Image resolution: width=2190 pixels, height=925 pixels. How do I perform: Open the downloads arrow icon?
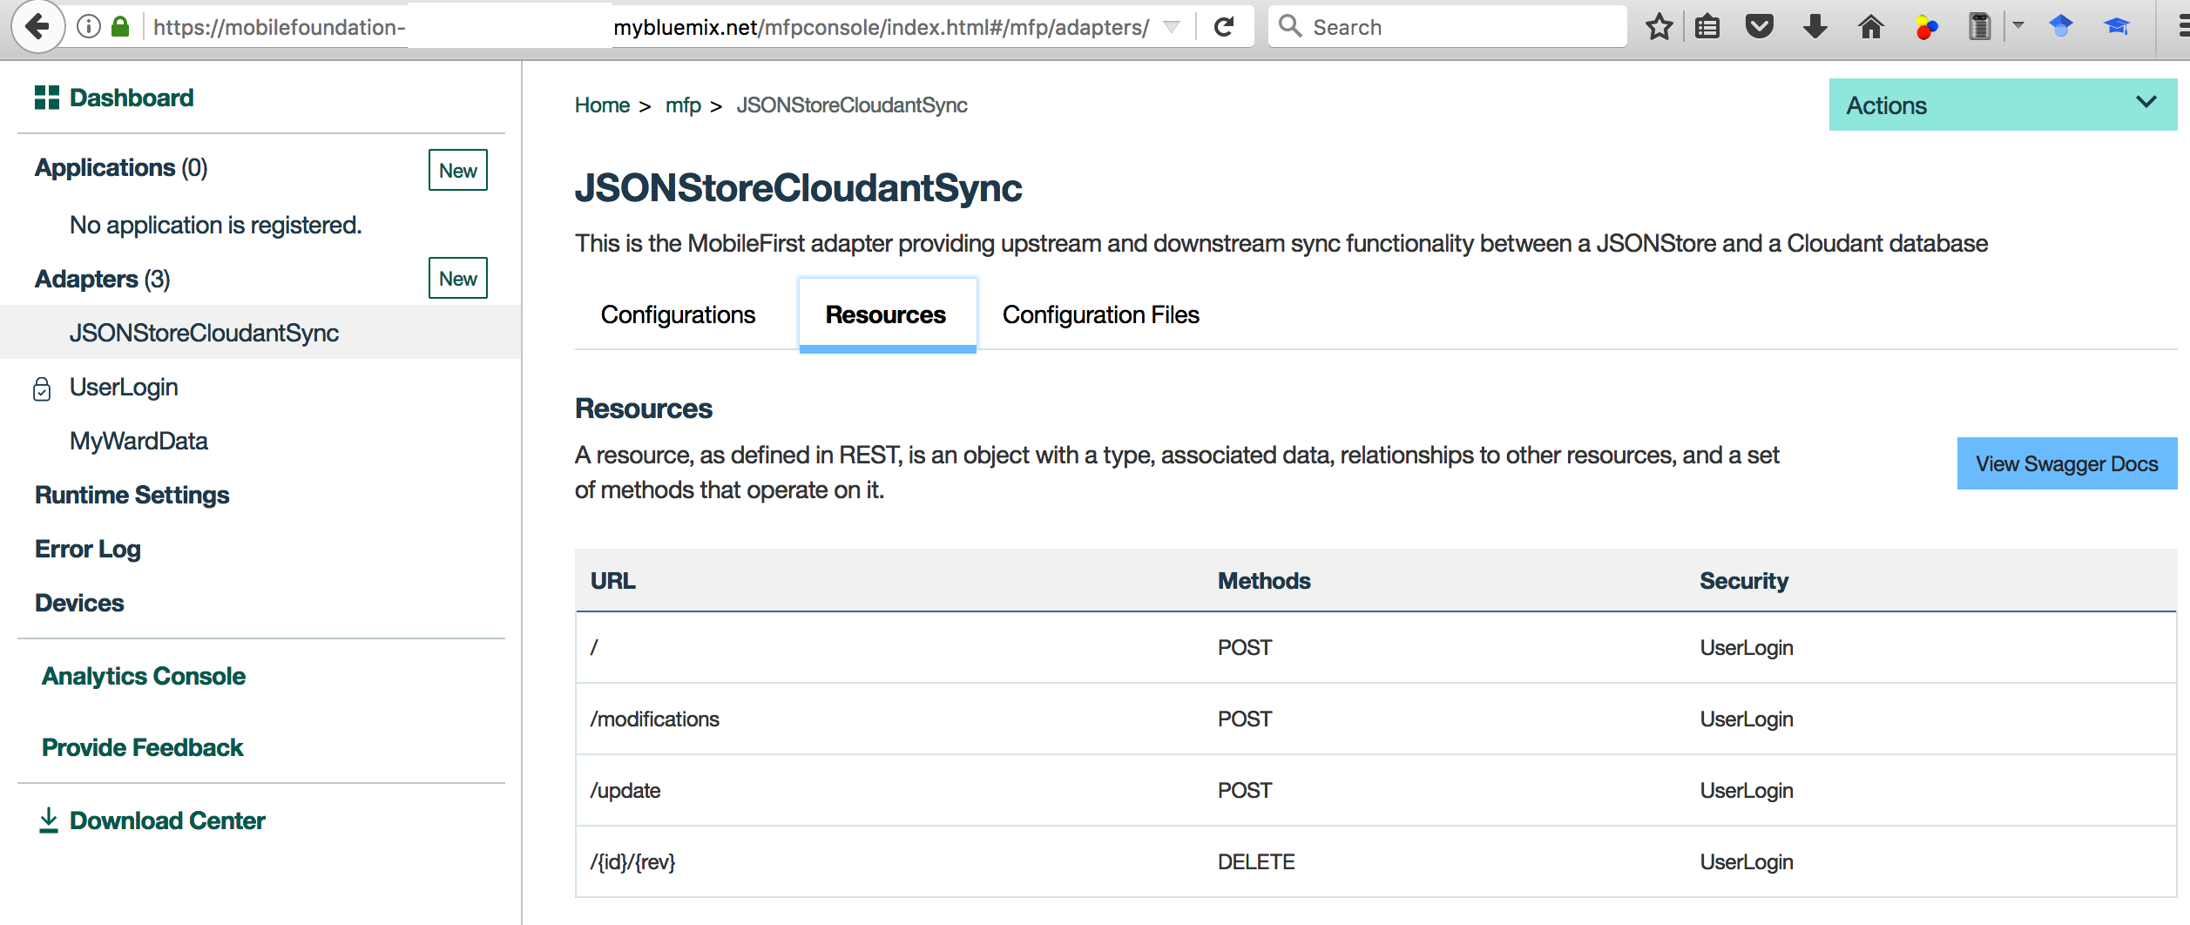pos(1815,27)
